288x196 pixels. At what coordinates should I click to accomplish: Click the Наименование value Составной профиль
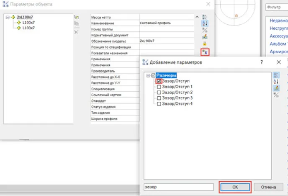click(x=167, y=23)
